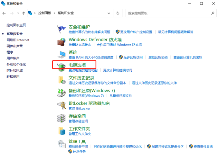Click 查看该计算机的名称 link

[x=188, y=58]
